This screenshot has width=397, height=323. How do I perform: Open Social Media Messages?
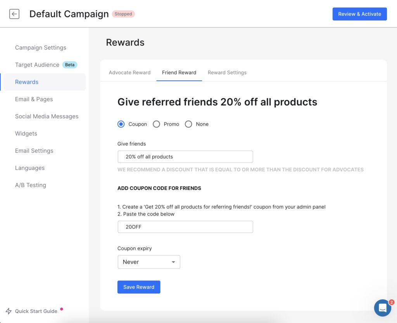click(x=47, y=116)
